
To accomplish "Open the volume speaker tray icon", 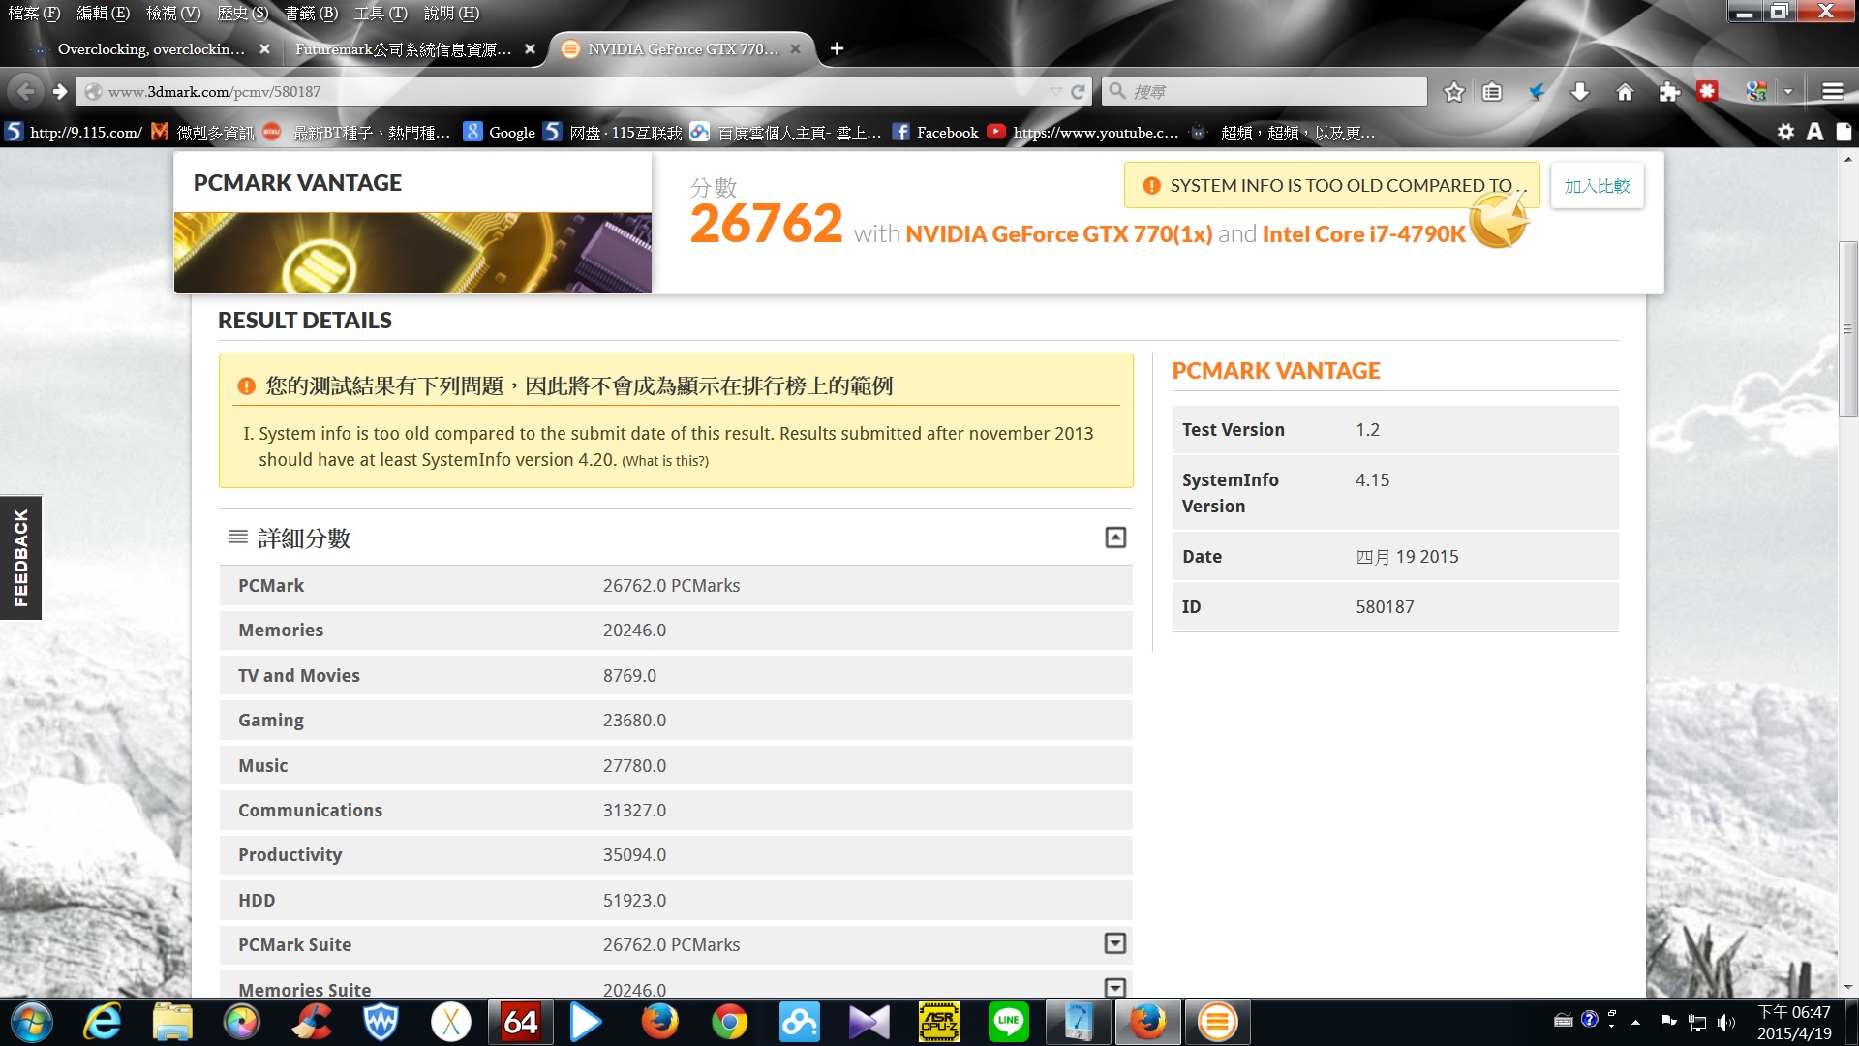I will coord(1726,1022).
